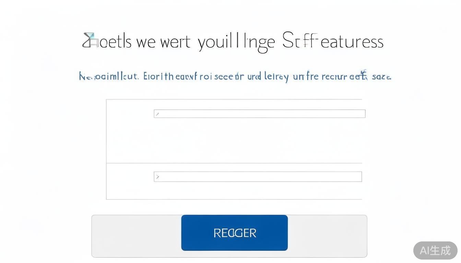This screenshot has width=461, height=263.
Task: Click the pencil icon in the upper field
Action: click(157, 114)
